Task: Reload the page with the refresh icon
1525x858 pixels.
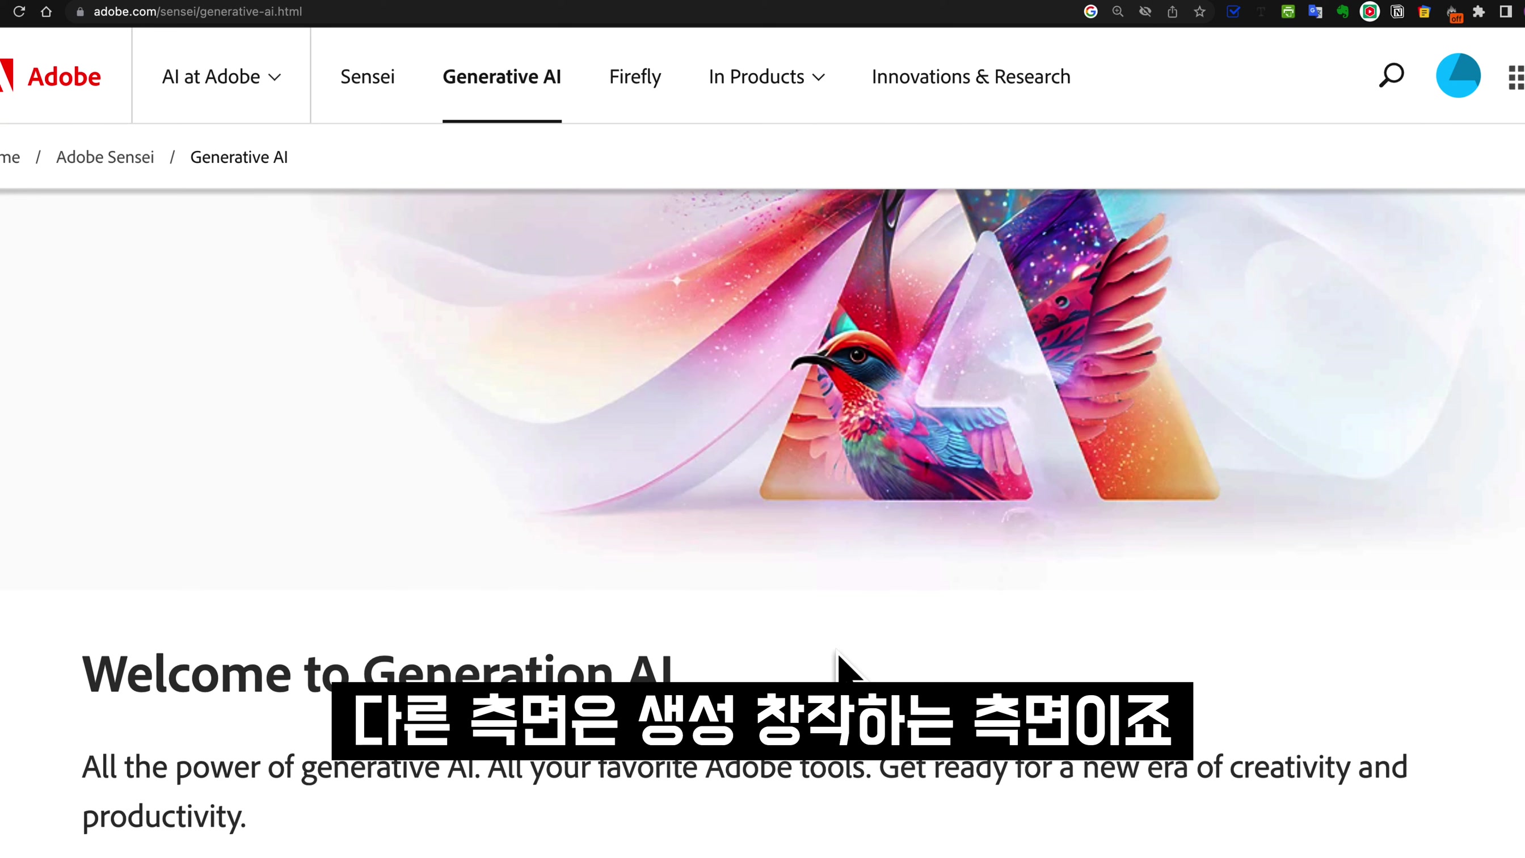Action: pos(19,11)
